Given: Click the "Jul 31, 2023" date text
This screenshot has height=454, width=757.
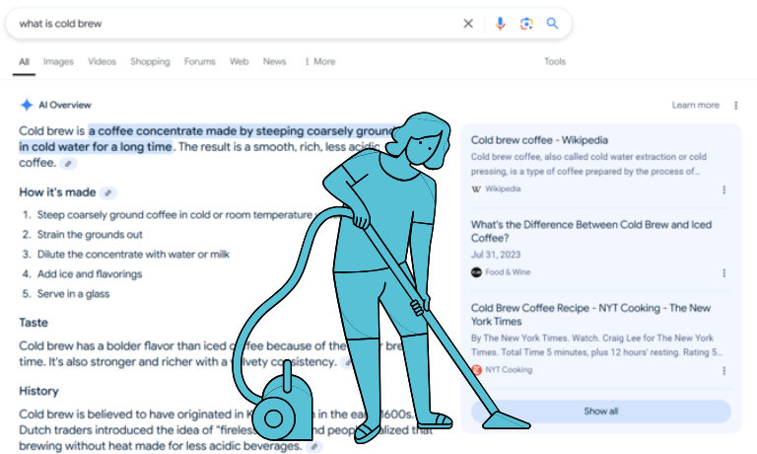Looking at the screenshot, I should [x=496, y=255].
